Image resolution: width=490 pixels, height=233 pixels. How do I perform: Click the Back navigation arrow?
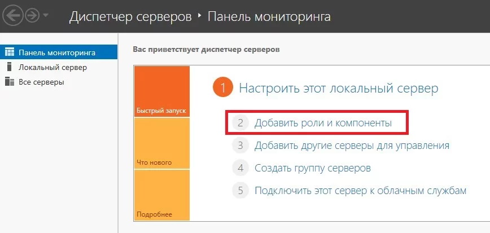tap(12, 16)
